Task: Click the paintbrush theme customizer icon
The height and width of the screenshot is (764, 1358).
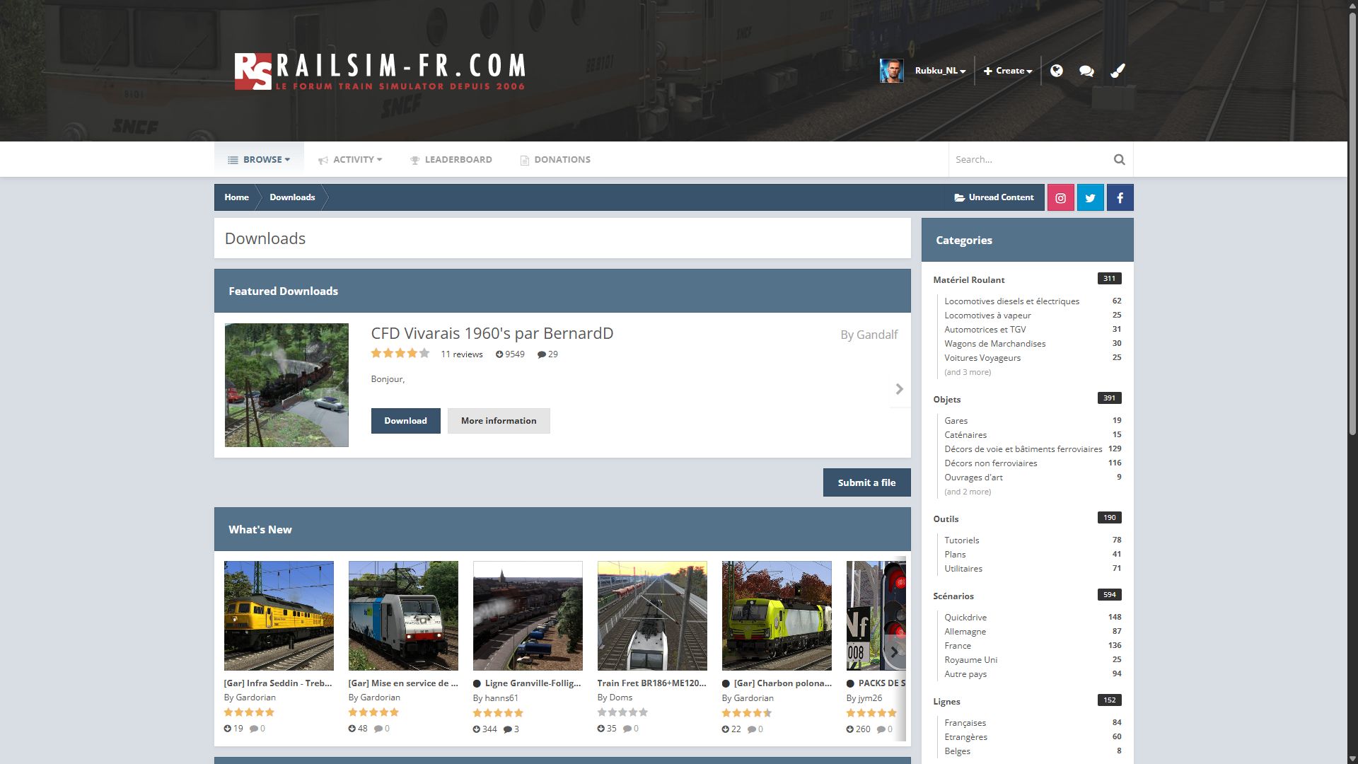Action: [x=1118, y=71]
